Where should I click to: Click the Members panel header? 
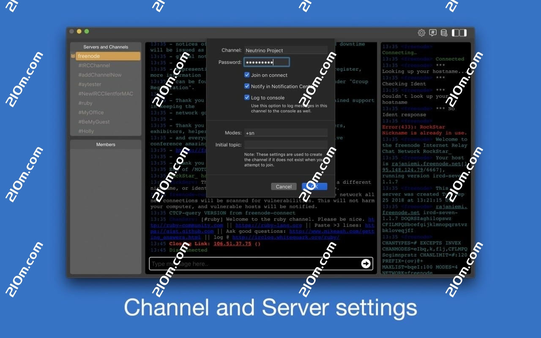point(106,144)
